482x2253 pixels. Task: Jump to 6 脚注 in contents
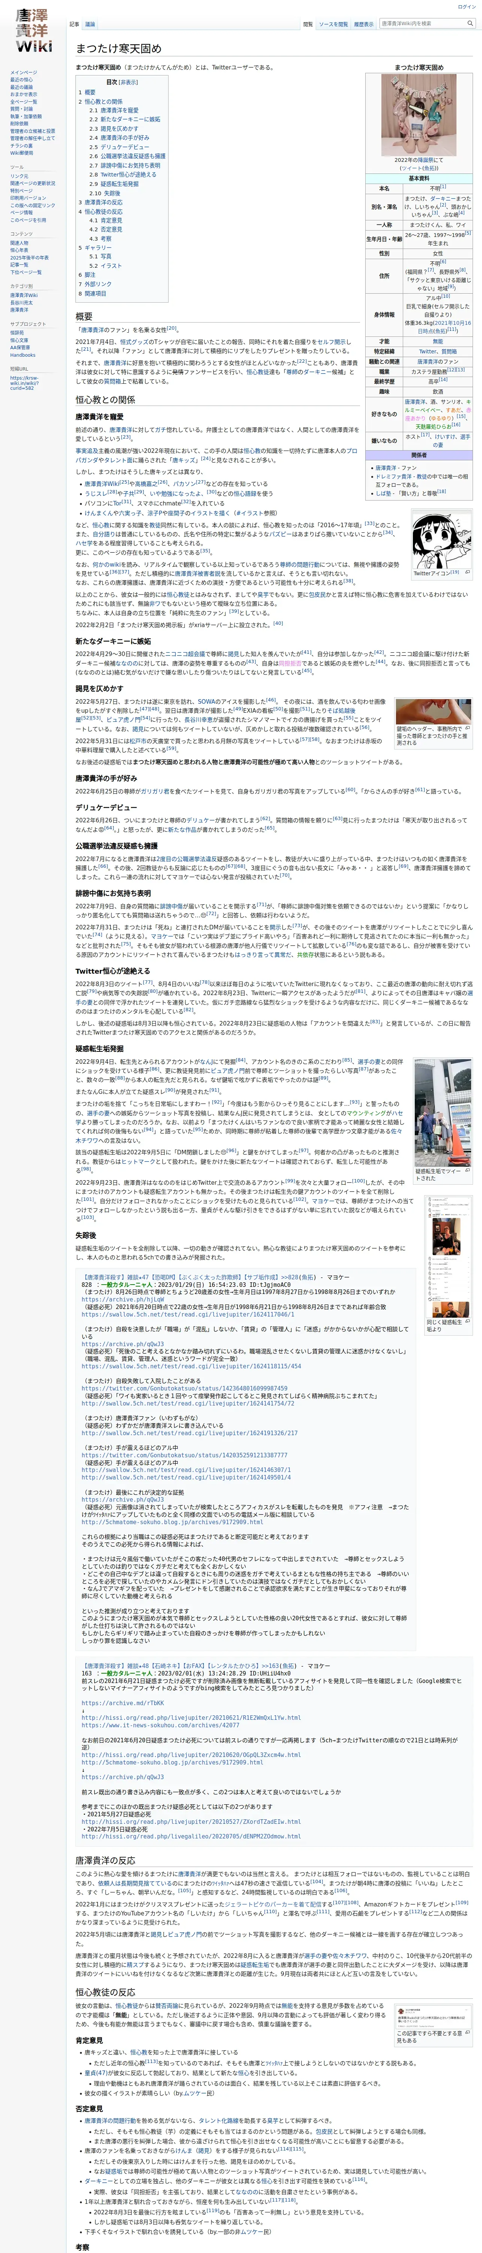pyautogui.click(x=87, y=274)
